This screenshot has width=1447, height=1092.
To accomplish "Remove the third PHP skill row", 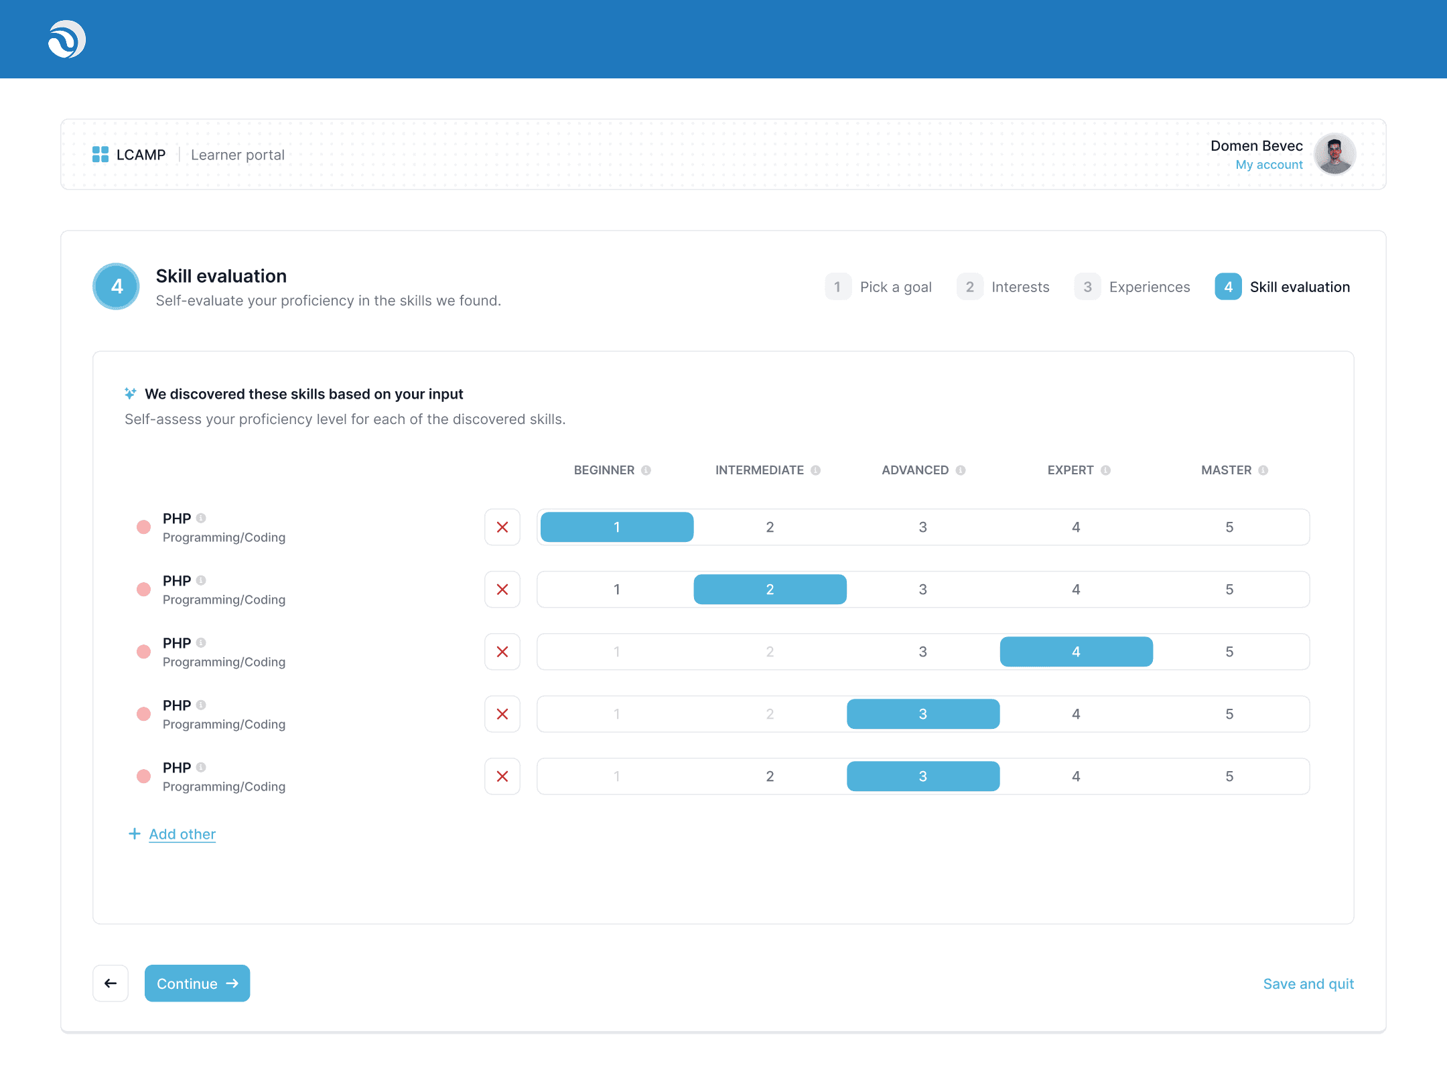I will (x=502, y=652).
